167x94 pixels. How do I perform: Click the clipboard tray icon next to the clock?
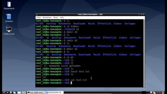click(x=154, y=92)
